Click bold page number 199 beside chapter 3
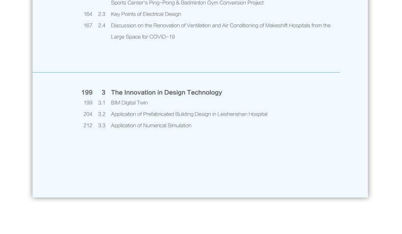Viewport: 402px width, 234px height. [x=87, y=92]
